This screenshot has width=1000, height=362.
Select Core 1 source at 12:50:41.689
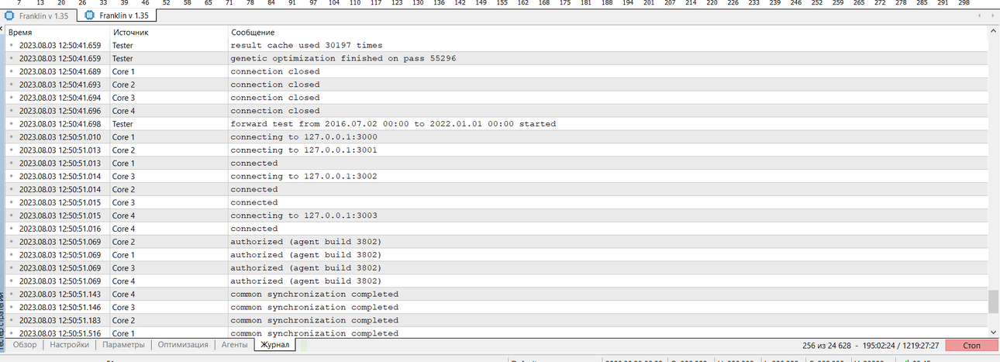click(123, 71)
